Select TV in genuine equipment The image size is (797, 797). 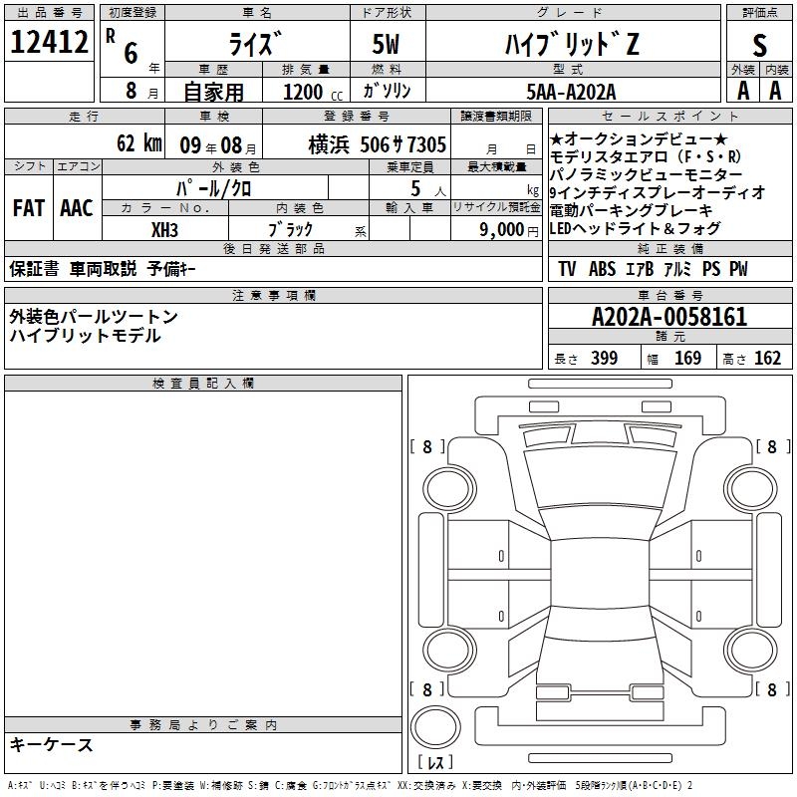click(x=567, y=268)
